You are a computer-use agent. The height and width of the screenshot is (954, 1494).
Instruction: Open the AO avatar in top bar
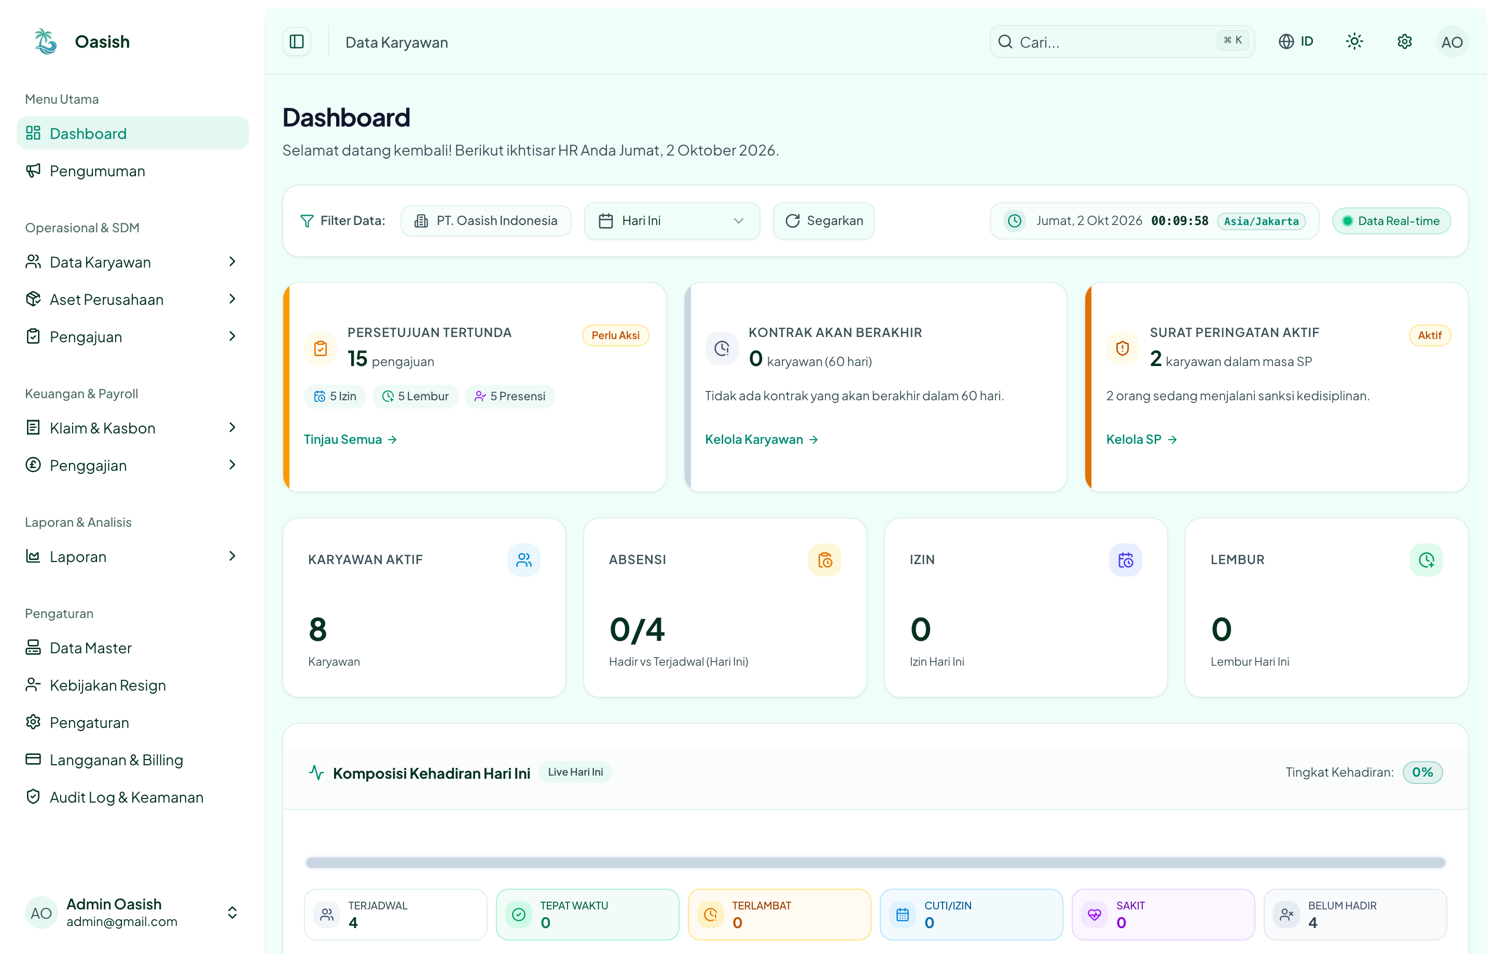coord(1452,41)
